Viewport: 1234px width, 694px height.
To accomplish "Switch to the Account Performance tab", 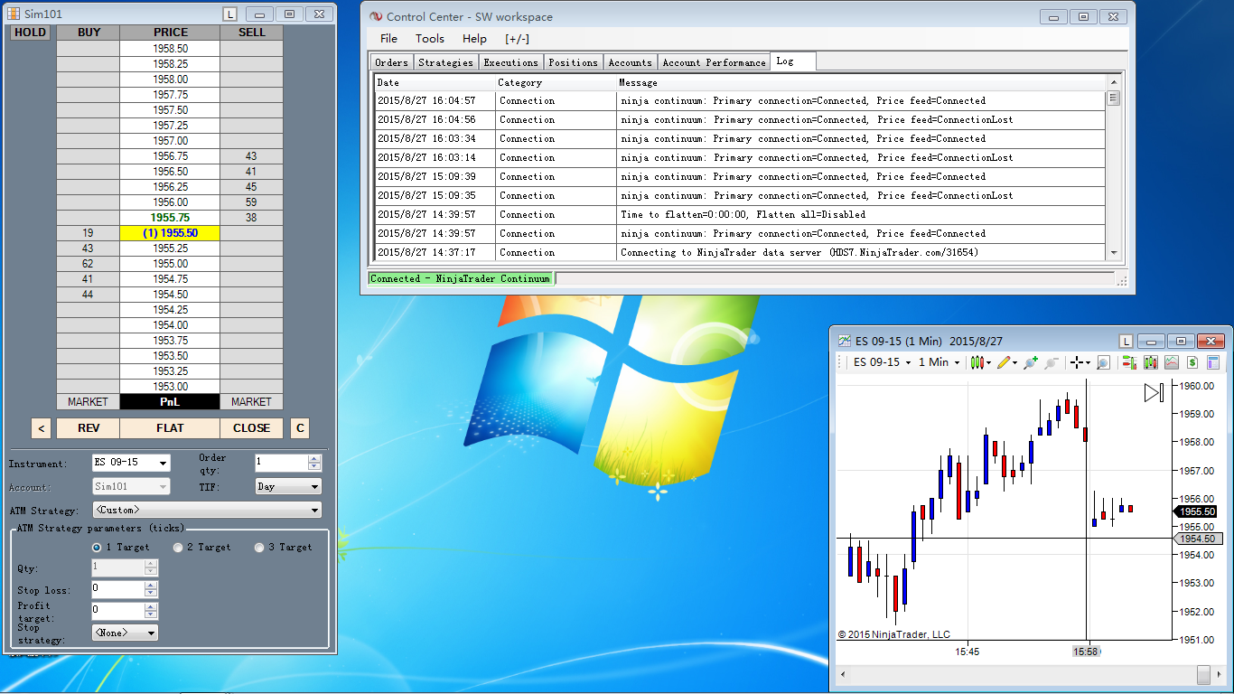I will click(714, 62).
